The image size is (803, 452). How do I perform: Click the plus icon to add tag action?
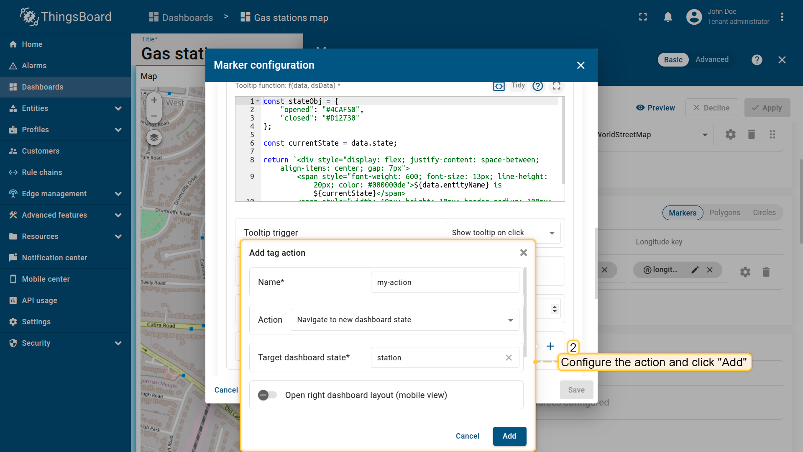click(550, 346)
